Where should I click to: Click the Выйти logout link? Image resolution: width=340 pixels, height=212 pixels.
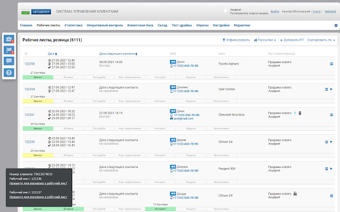point(275,12)
